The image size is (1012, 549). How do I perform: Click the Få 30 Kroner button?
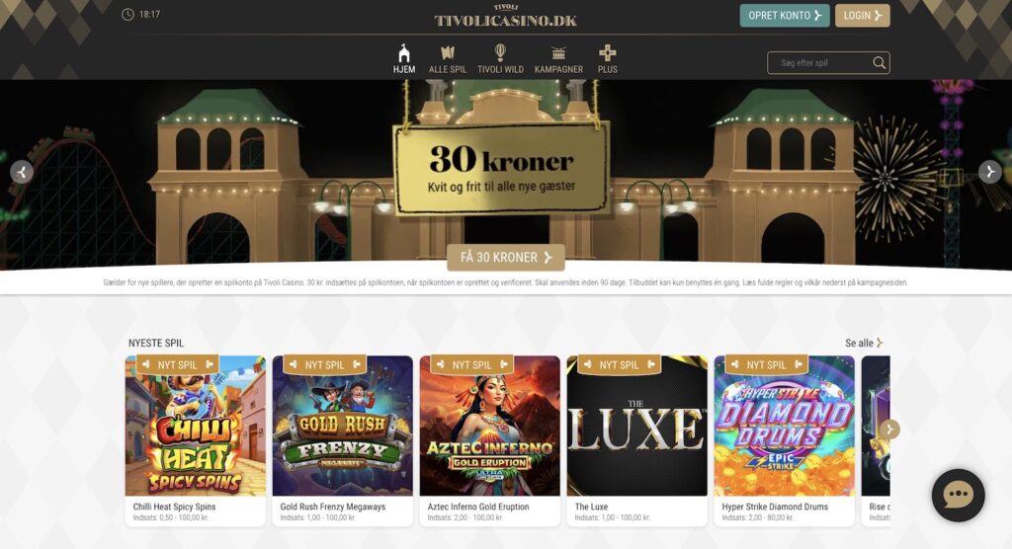[x=506, y=258]
